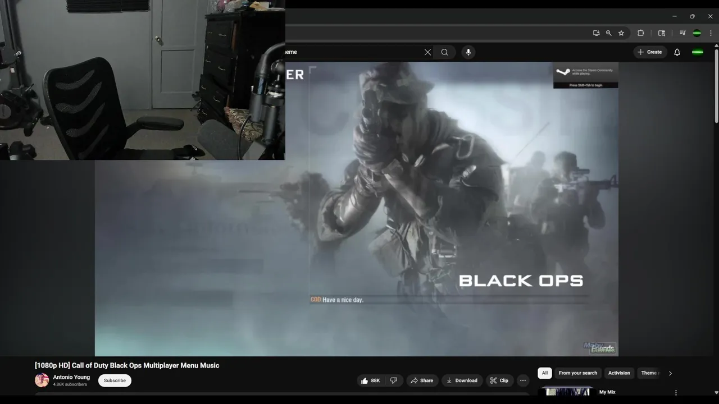
Task: Open more actions ellipsis beside Clip
Action: tap(523, 380)
